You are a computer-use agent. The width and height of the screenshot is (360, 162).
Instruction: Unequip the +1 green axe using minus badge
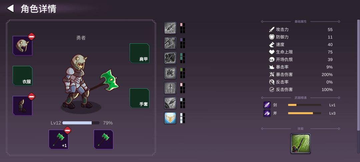tap(67, 130)
